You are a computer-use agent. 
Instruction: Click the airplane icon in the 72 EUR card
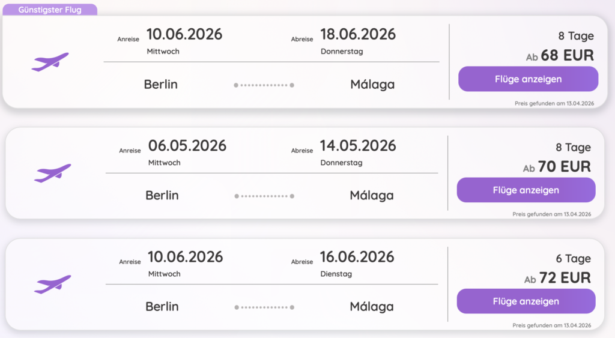(52, 284)
